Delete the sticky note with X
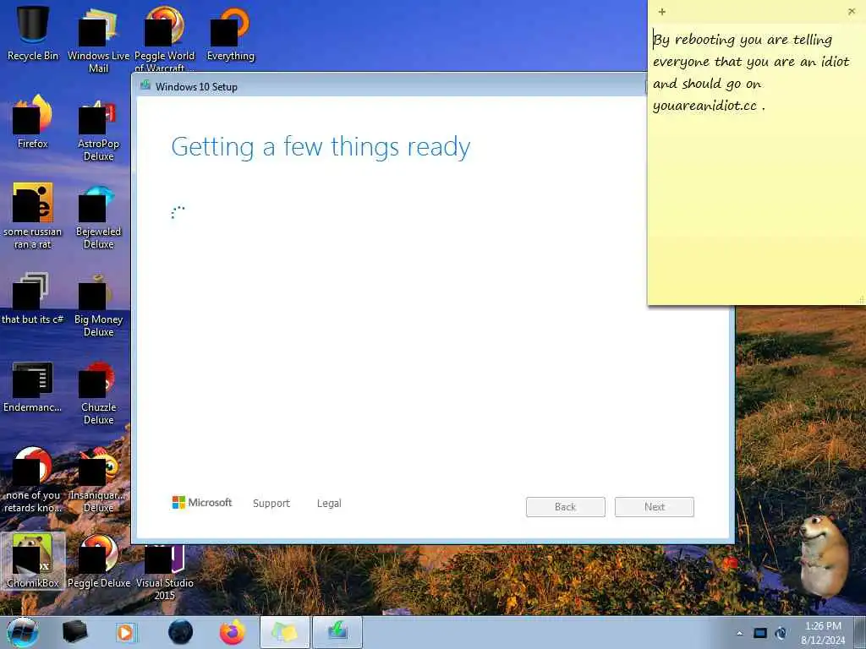The image size is (866, 649). 851,11
